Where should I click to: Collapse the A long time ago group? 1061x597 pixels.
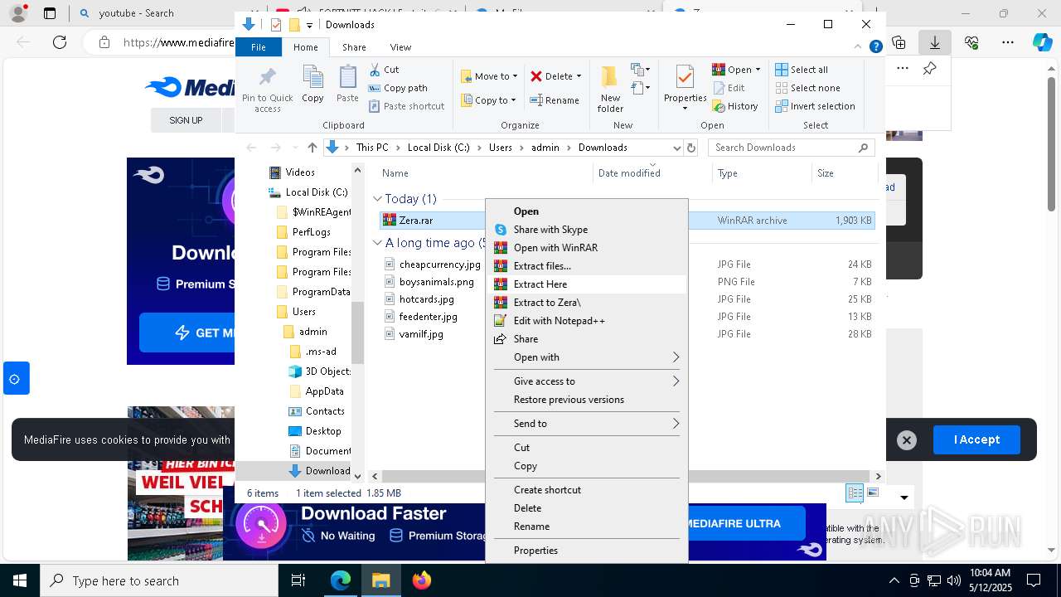[x=378, y=243]
